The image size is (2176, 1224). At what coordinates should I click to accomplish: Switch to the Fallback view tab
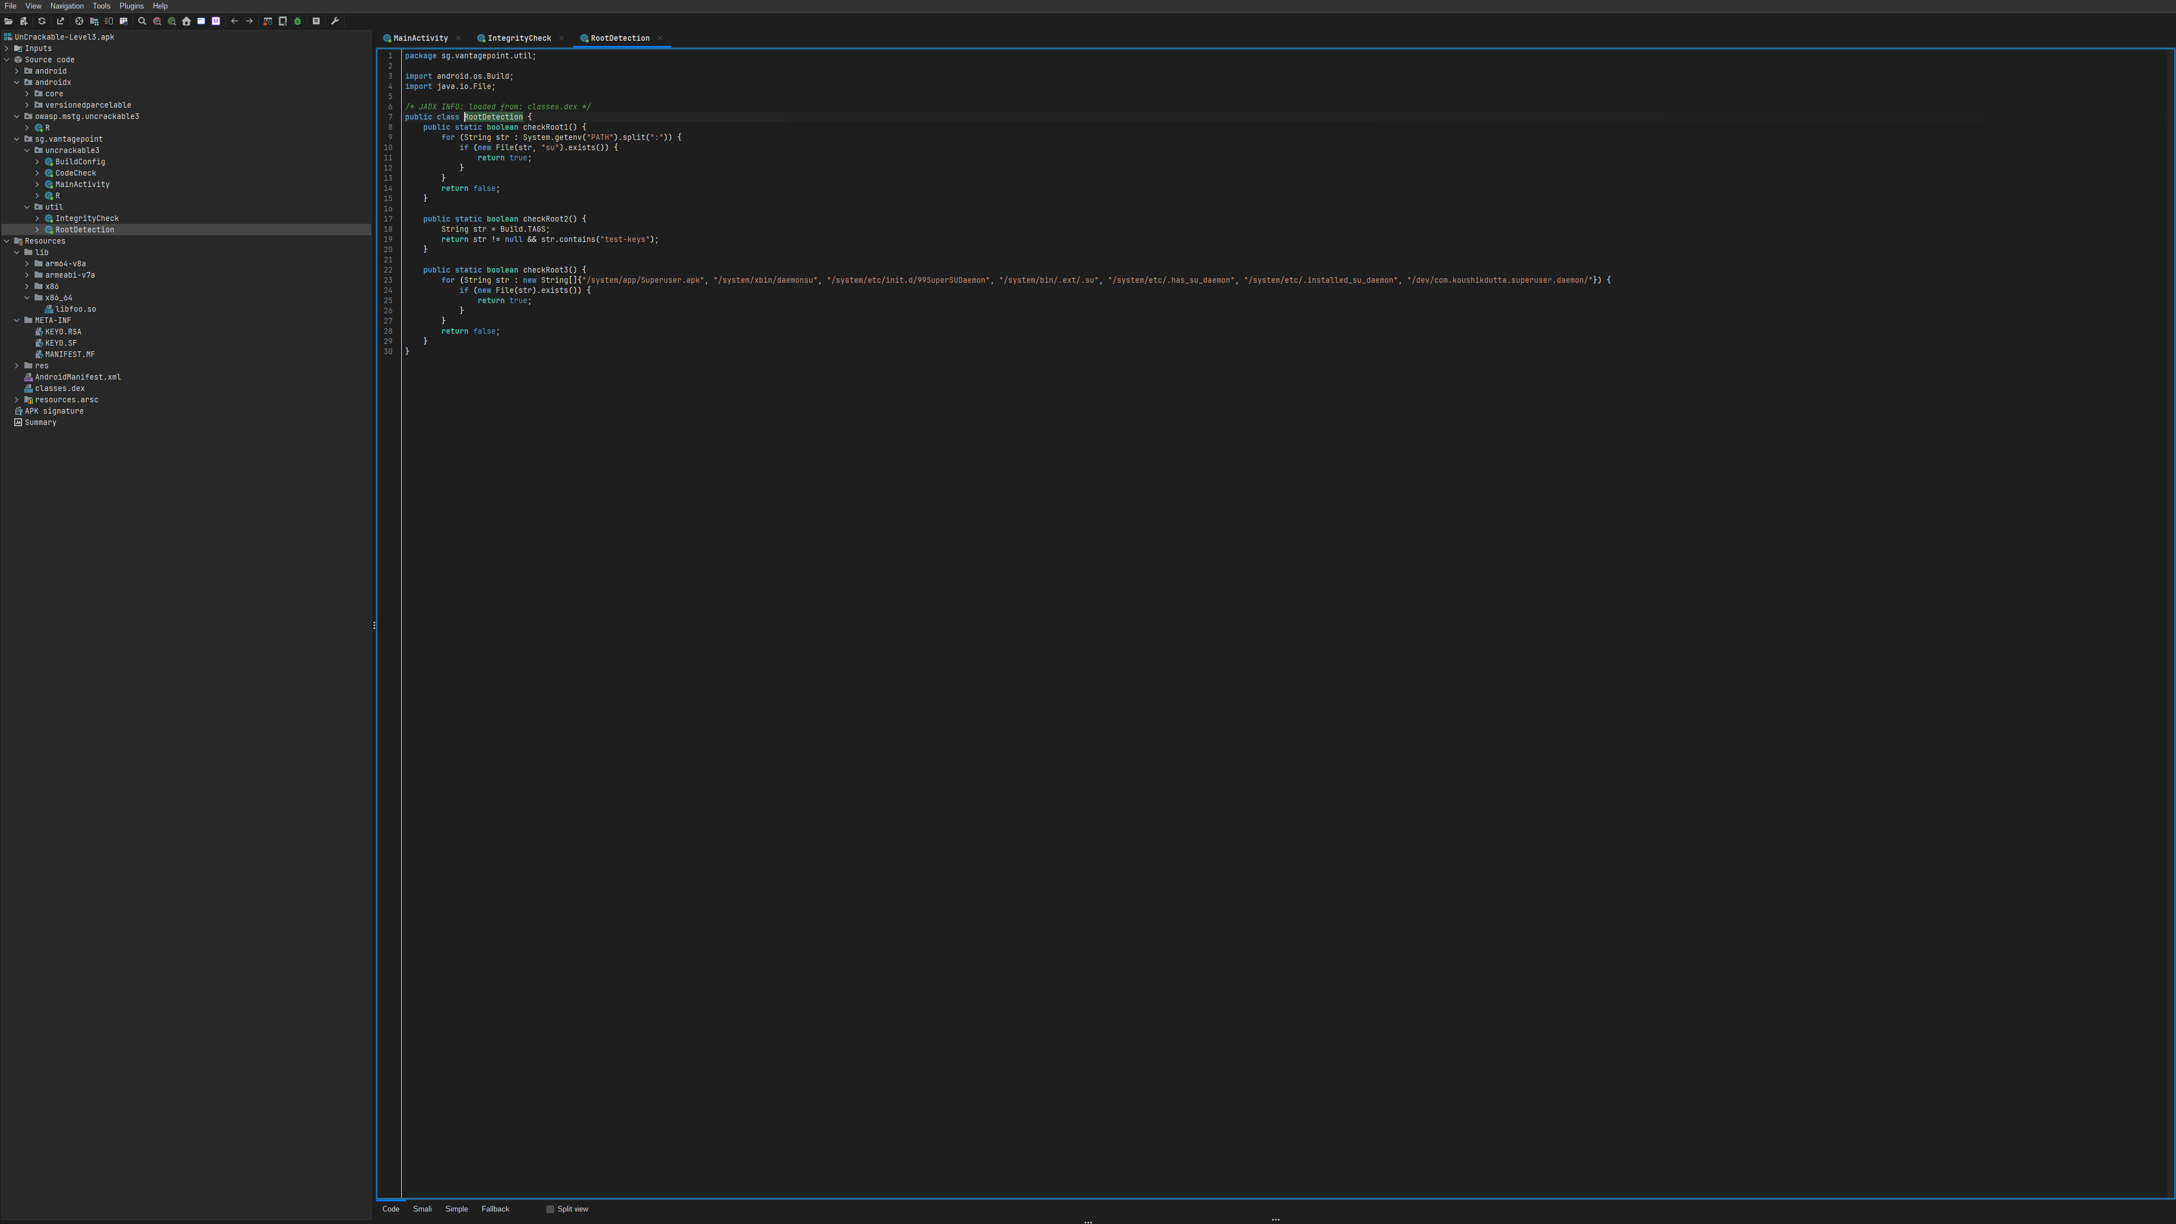pos(495,1209)
